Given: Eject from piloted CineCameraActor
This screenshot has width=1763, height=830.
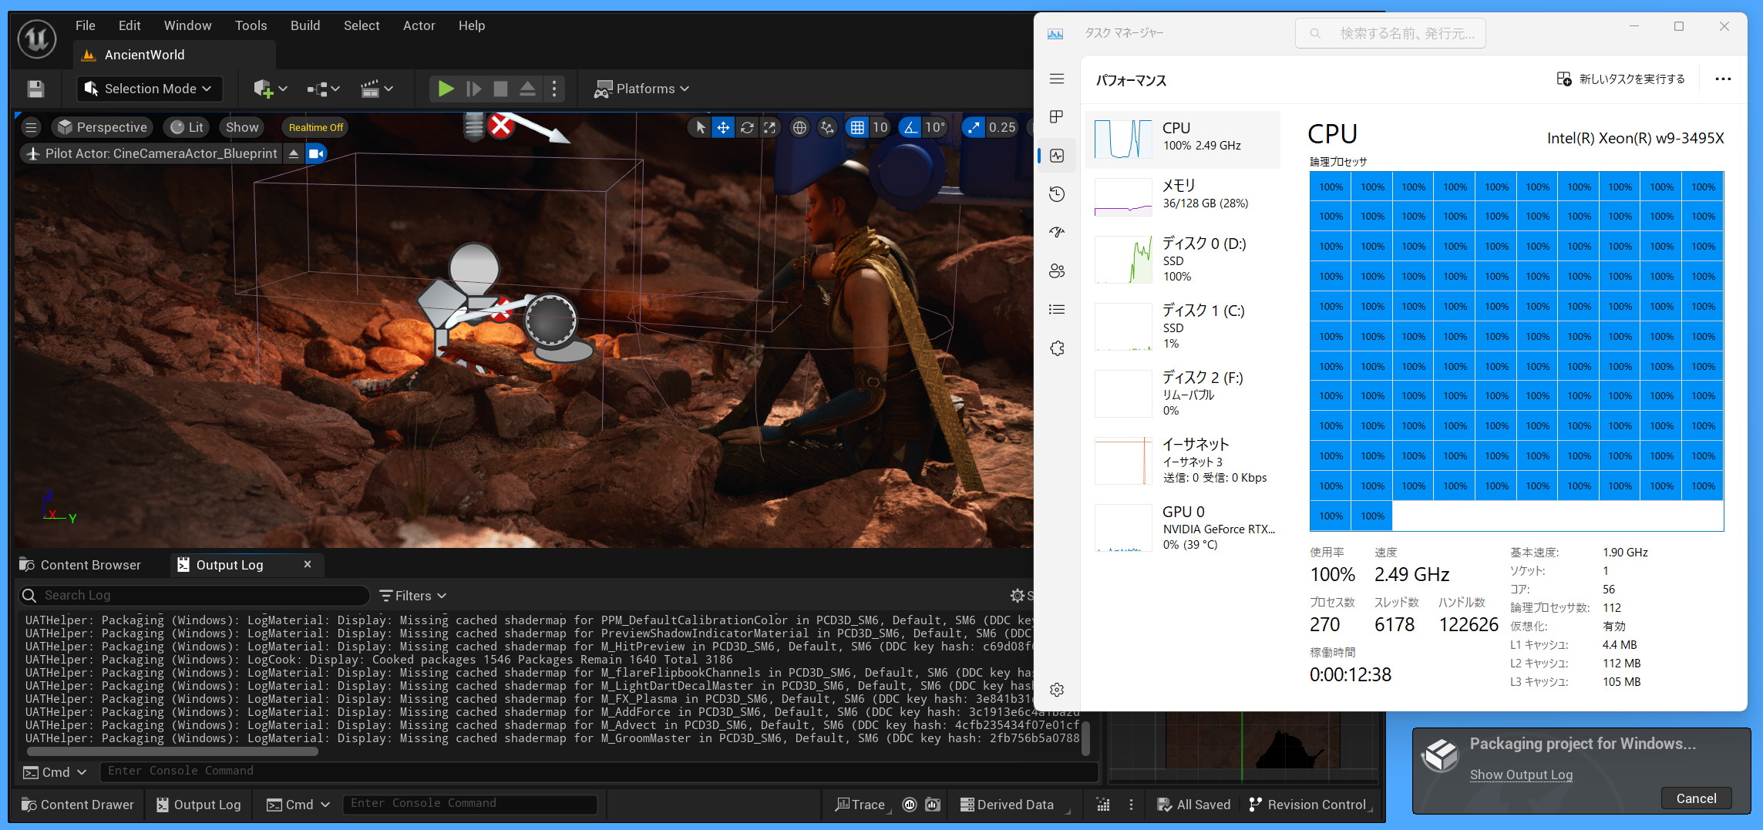Looking at the screenshot, I should pyautogui.click(x=294, y=153).
